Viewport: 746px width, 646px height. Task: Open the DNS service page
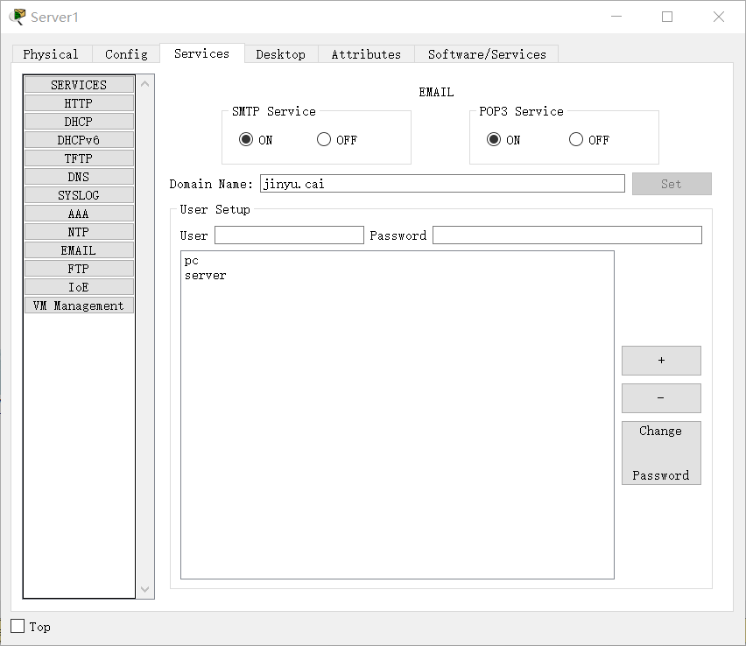click(x=79, y=177)
